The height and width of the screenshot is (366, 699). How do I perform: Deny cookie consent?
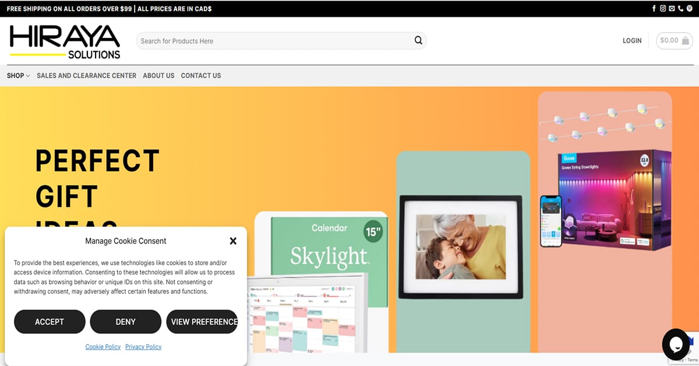tap(126, 322)
